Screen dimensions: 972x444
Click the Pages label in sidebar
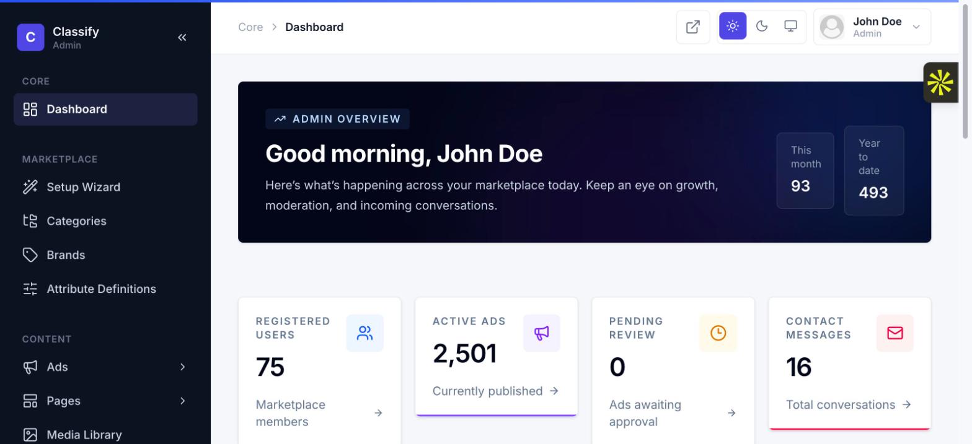(x=64, y=401)
